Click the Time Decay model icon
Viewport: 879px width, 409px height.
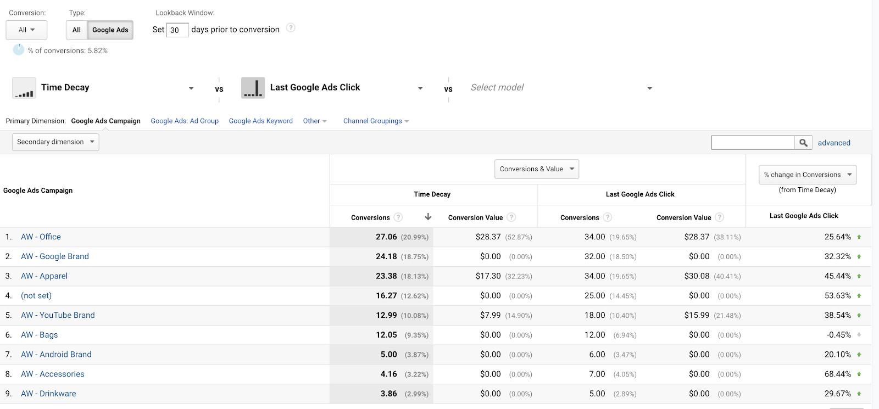click(x=24, y=88)
